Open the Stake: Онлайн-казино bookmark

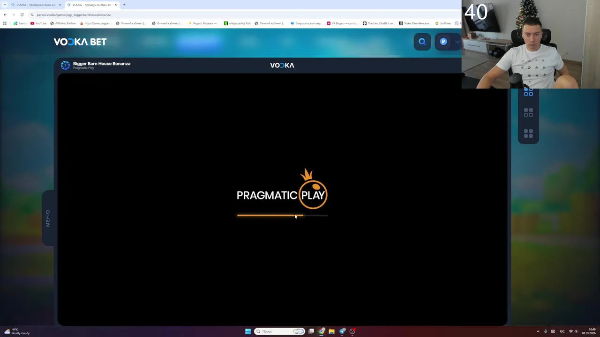tap(415, 23)
